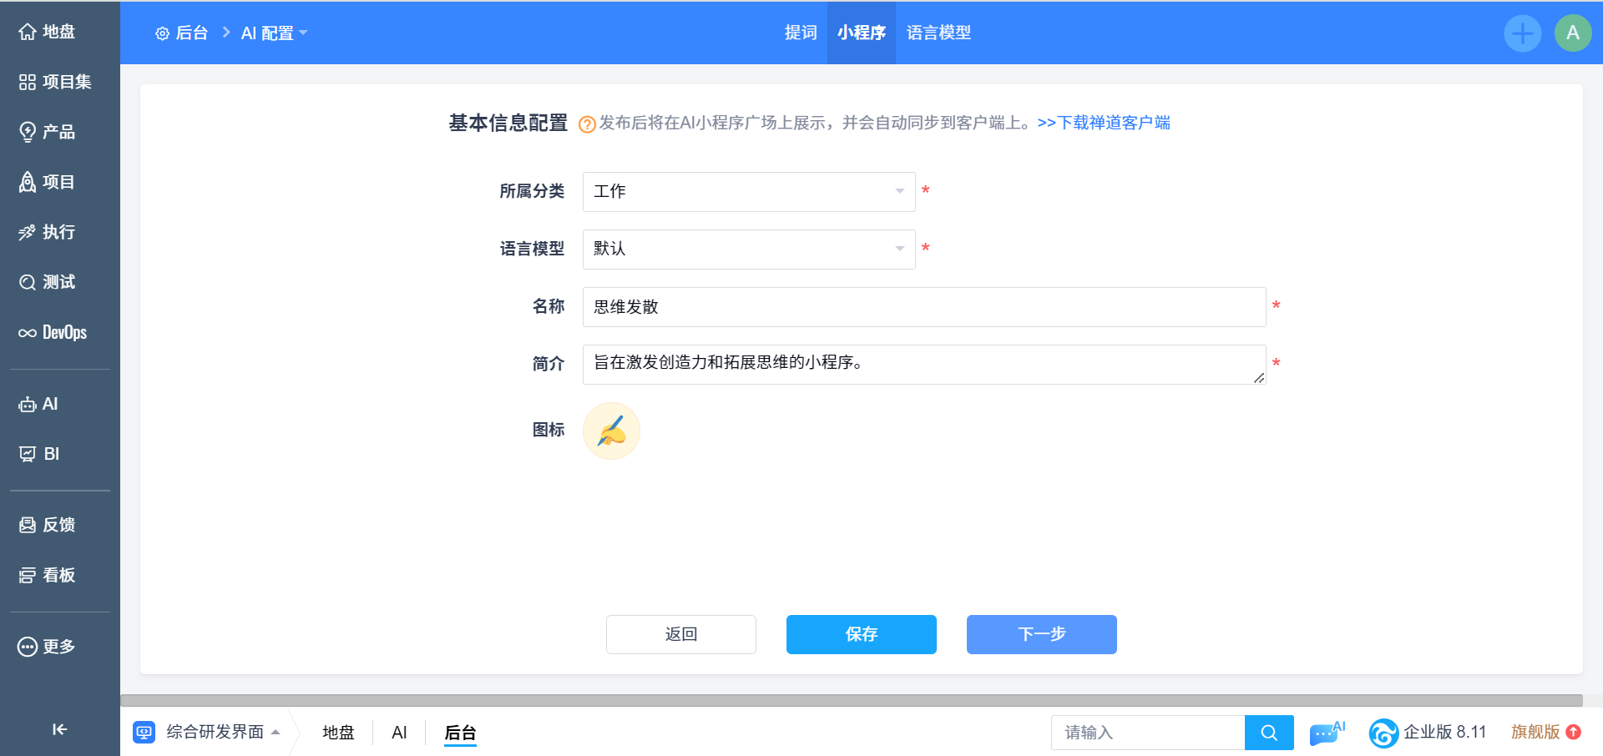Click the 下一步 button
Screen dimensions: 1603x756
pos(1042,634)
